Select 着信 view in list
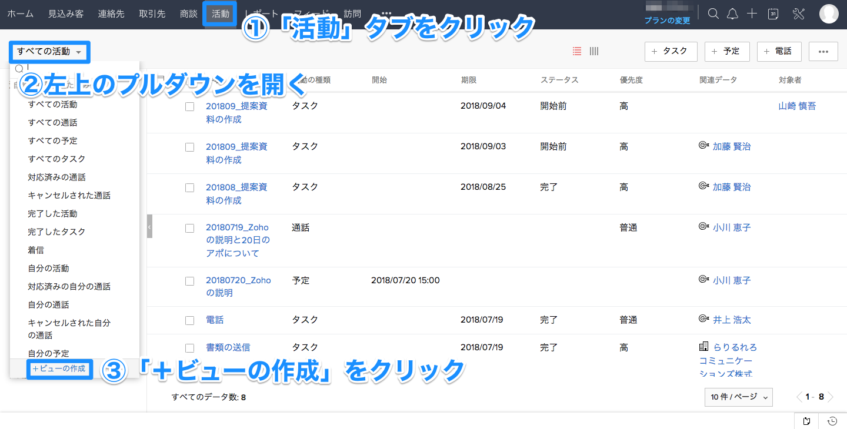Image resolution: width=847 pixels, height=429 pixels. 36,250
